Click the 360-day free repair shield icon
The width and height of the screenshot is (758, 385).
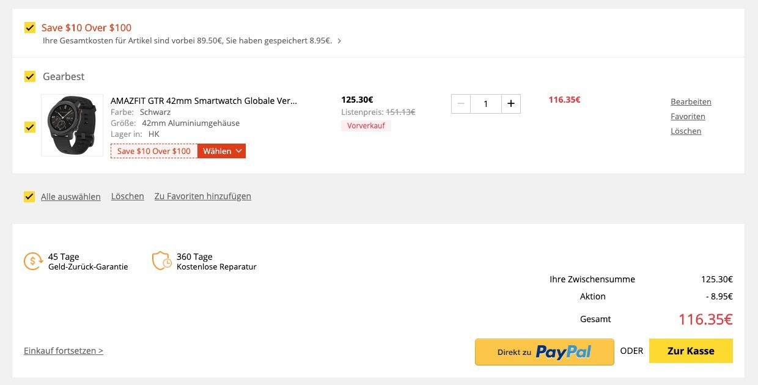pyautogui.click(x=161, y=261)
